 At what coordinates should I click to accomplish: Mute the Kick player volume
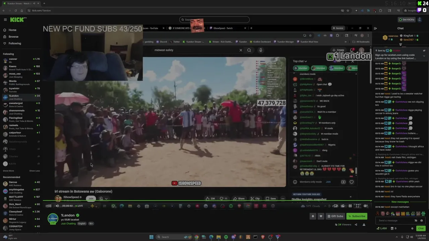(x=57, y=206)
